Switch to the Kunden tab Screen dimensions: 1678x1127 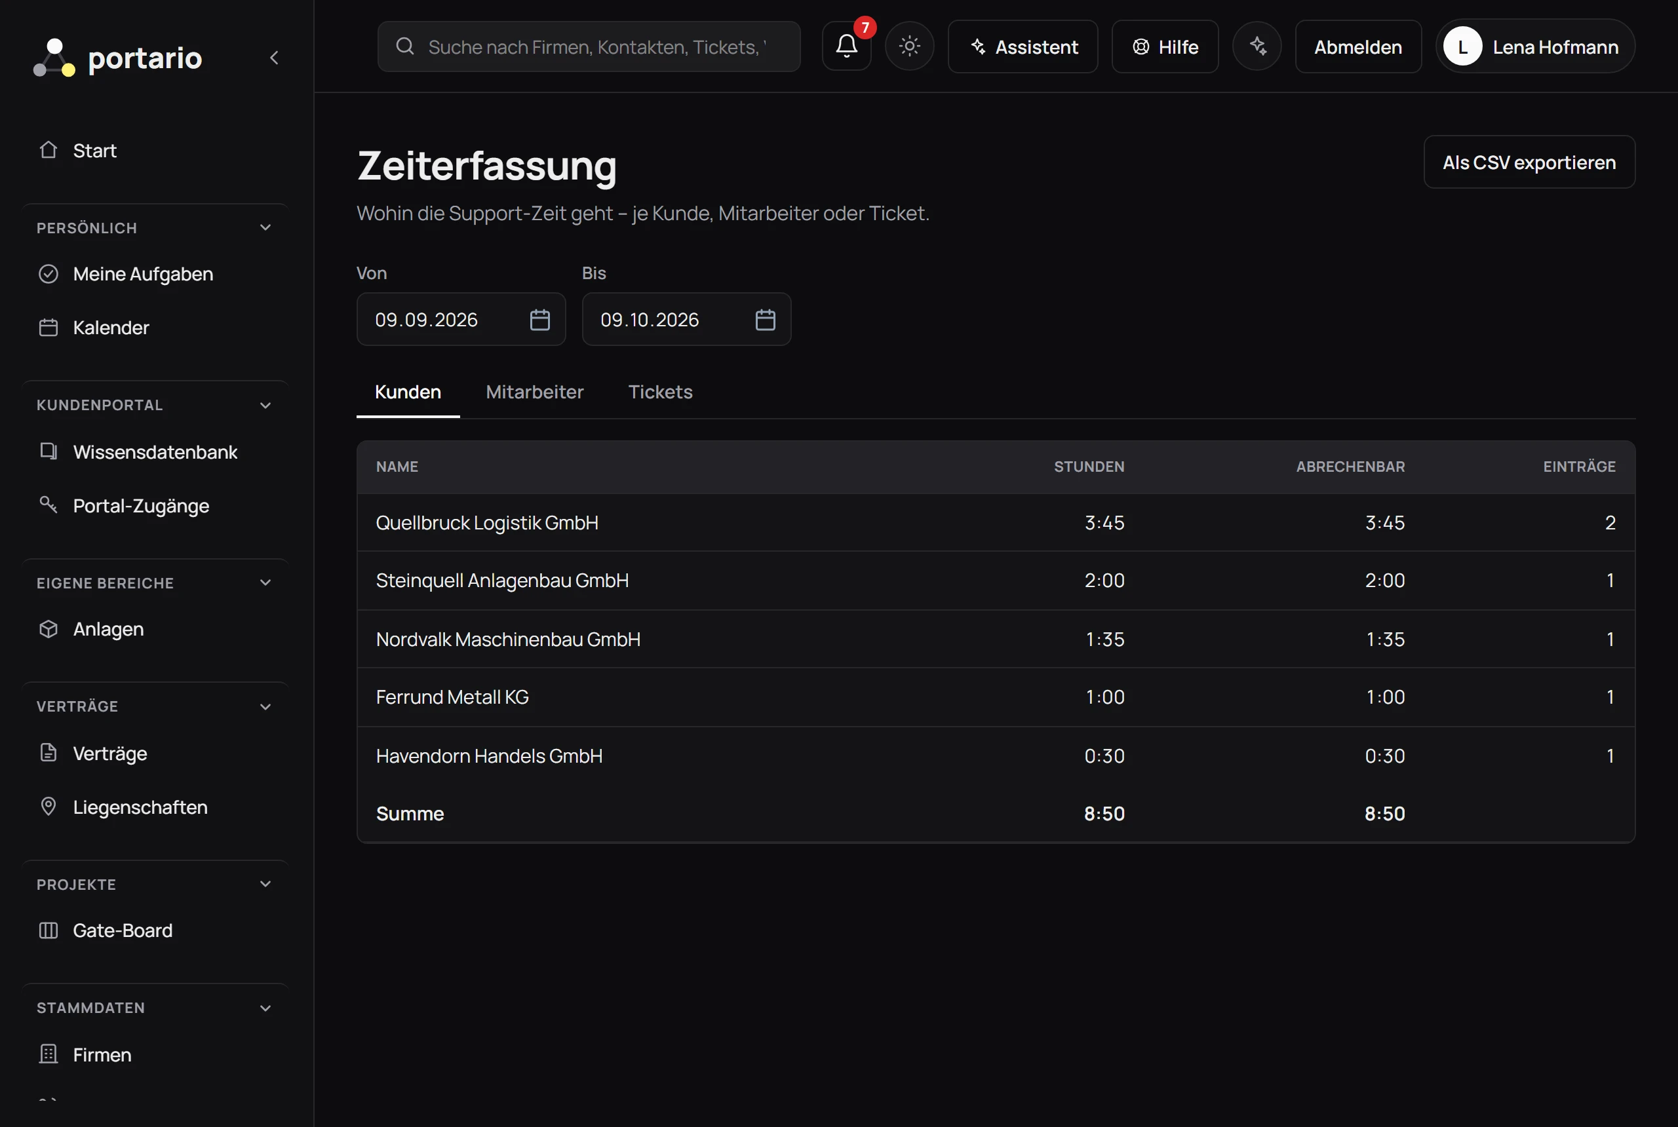pos(408,392)
